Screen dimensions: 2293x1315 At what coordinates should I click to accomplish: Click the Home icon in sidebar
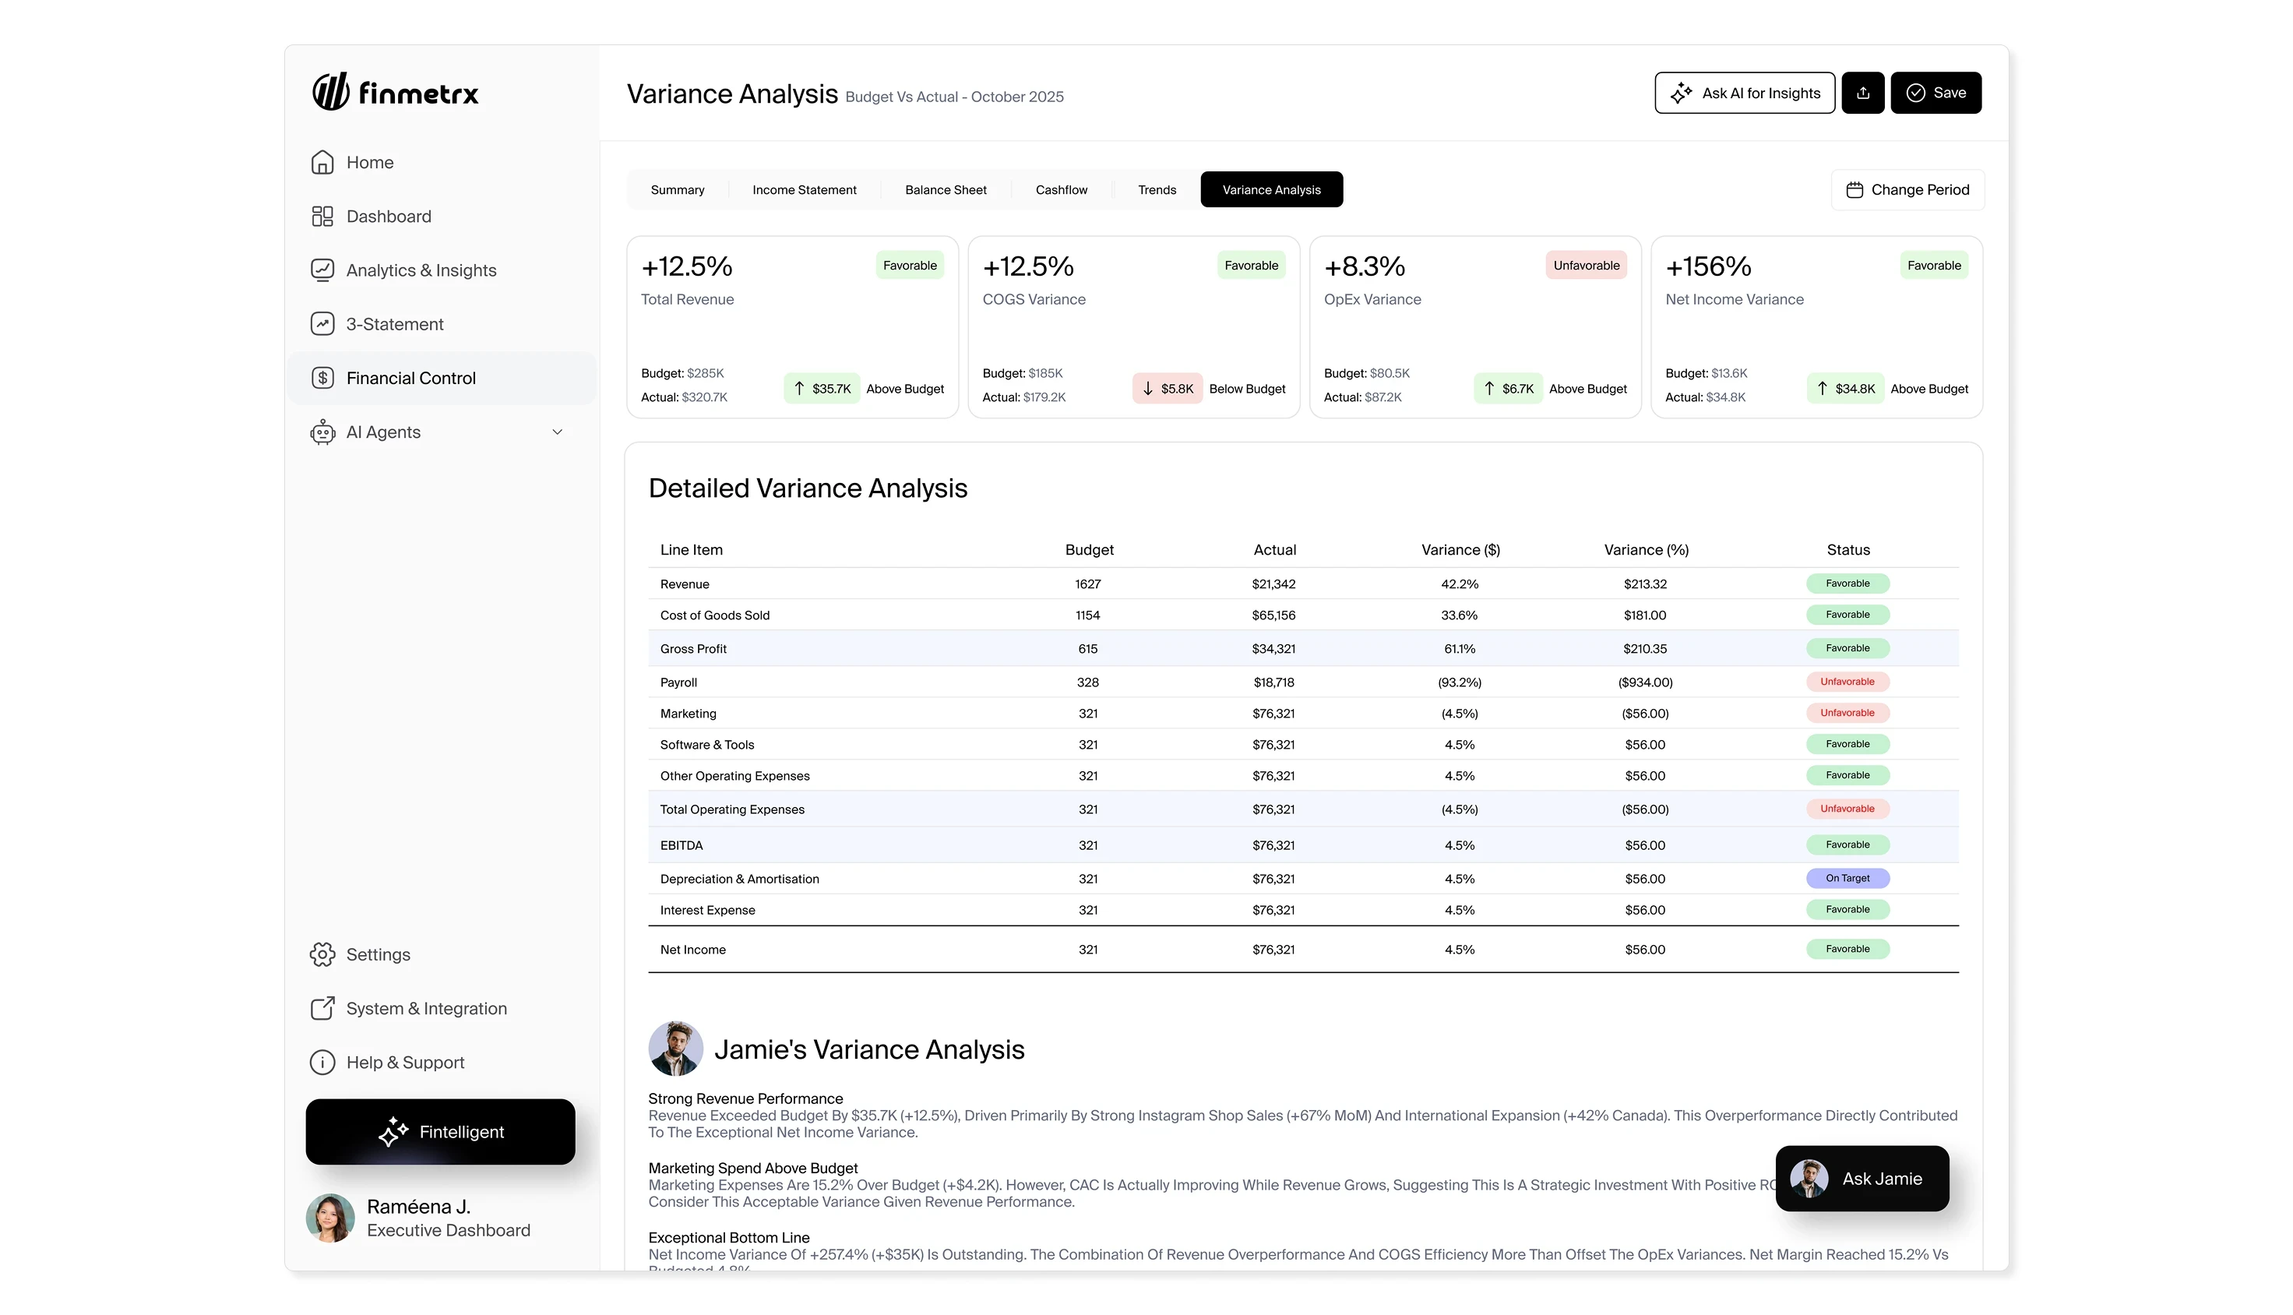(x=322, y=163)
